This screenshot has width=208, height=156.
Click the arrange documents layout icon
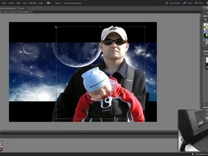[49, 3]
